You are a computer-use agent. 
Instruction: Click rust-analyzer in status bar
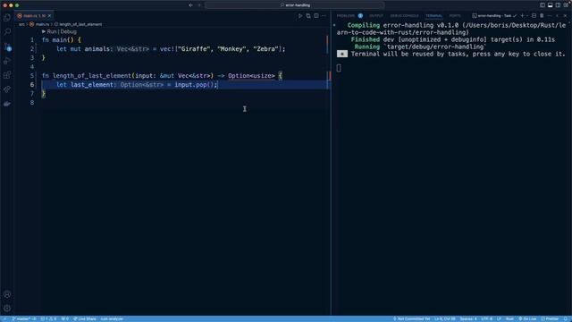point(112,318)
